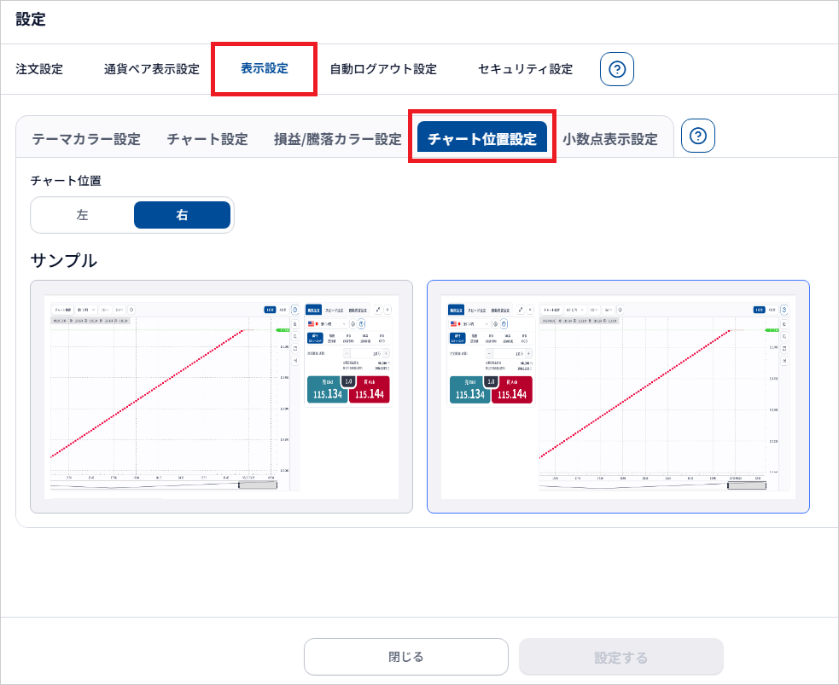Switch to 通貨ペア表示設定 tab
Screen dimensions: 839x685
pyautogui.click(x=151, y=69)
